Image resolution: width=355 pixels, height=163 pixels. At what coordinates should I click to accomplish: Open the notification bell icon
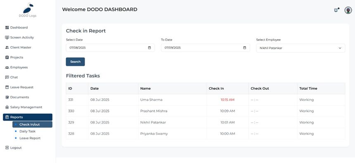click(x=336, y=10)
